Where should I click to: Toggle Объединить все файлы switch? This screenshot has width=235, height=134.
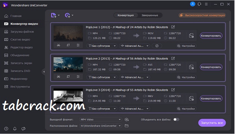click(176, 120)
